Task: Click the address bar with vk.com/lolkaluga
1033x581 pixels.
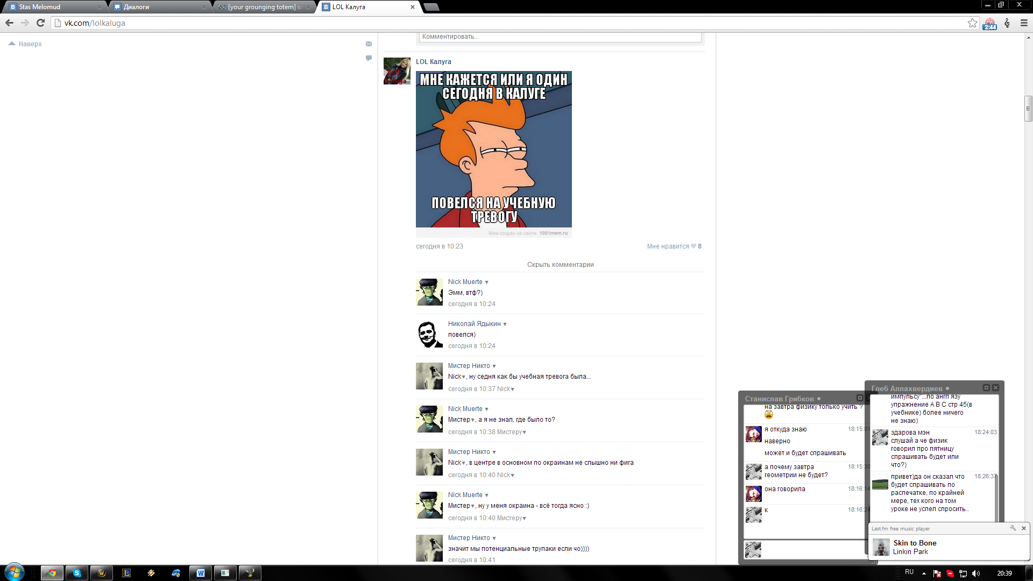Action: click(511, 23)
